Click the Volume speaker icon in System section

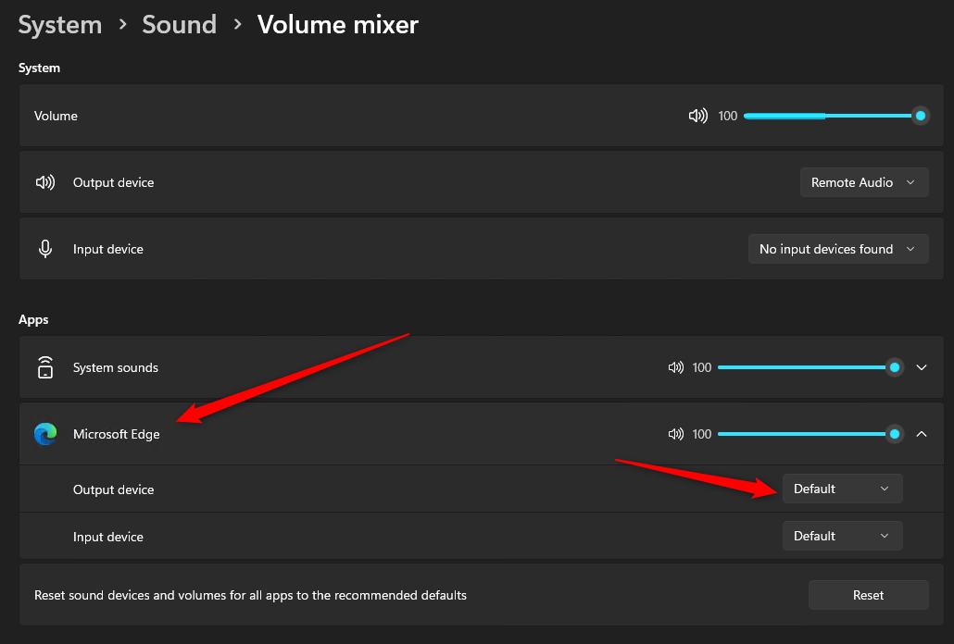[697, 115]
